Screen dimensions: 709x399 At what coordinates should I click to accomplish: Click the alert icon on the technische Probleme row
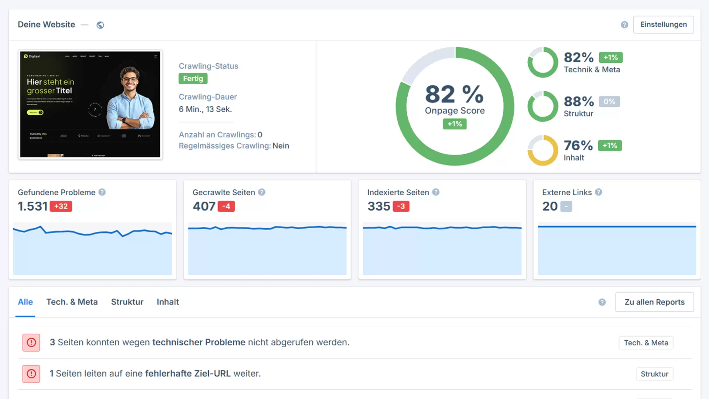tap(31, 342)
